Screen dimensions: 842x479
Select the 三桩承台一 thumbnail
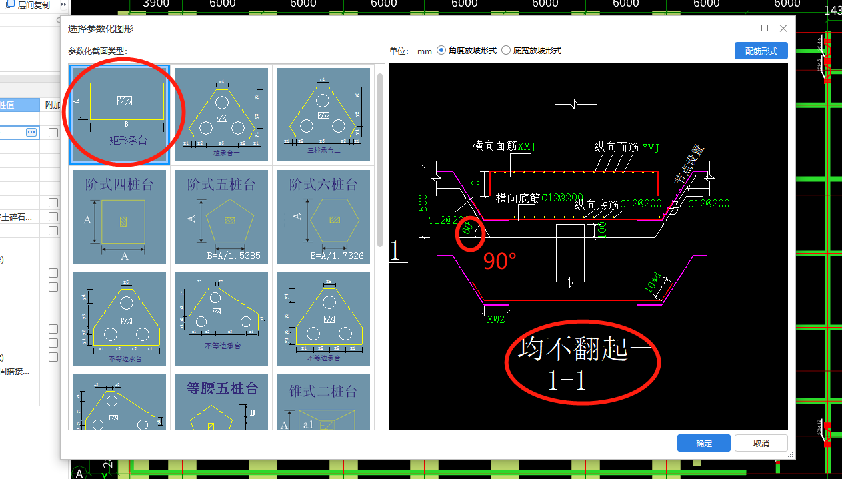(221, 115)
